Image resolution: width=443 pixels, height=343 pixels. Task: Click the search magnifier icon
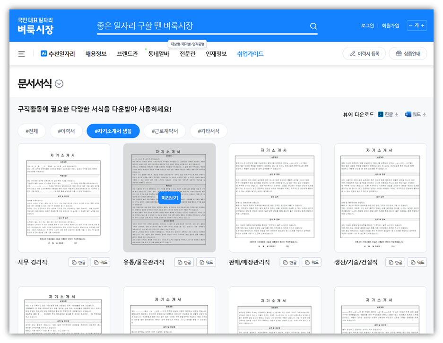click(313, 26)
